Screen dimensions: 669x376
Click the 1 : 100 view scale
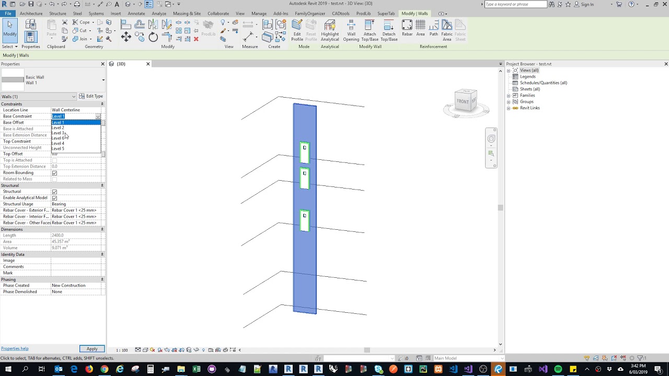pyautogui.click(x=122, y=350)
